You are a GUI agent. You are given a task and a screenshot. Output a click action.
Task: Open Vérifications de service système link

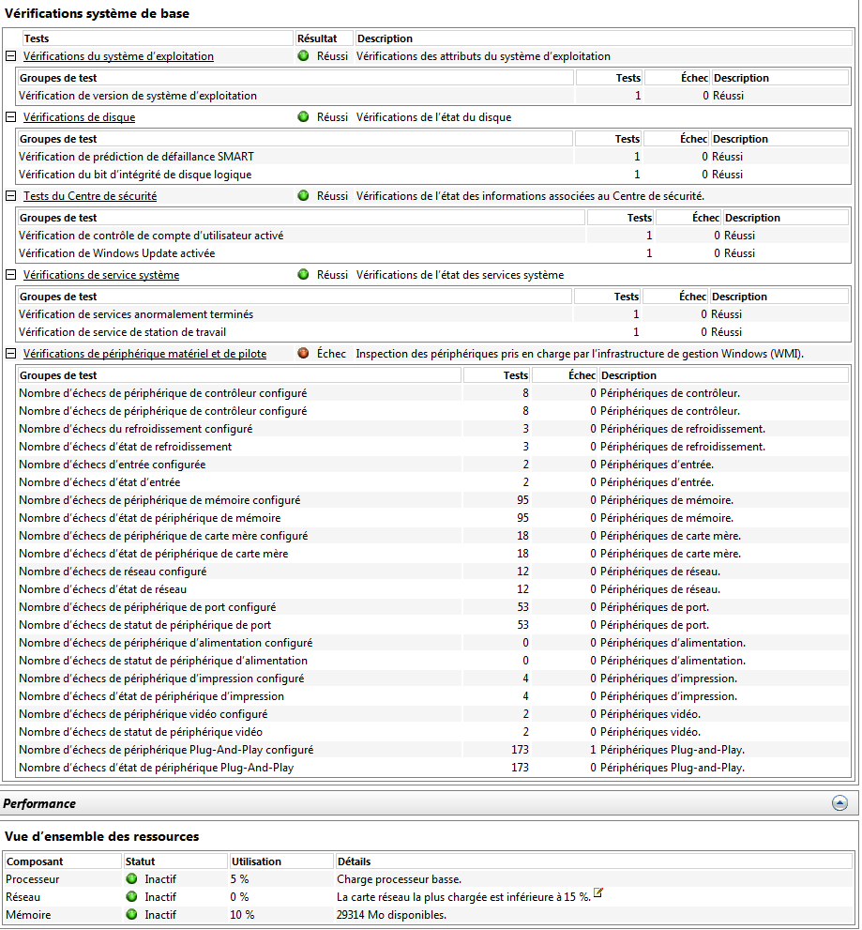click(x=100, y=275)
